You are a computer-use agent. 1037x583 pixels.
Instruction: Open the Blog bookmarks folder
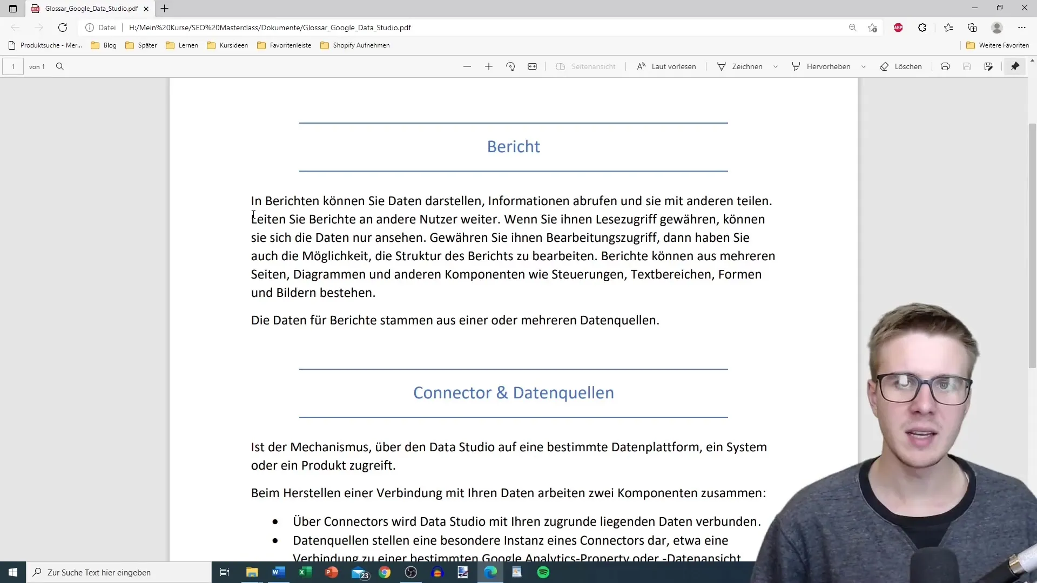coord(104,45)
